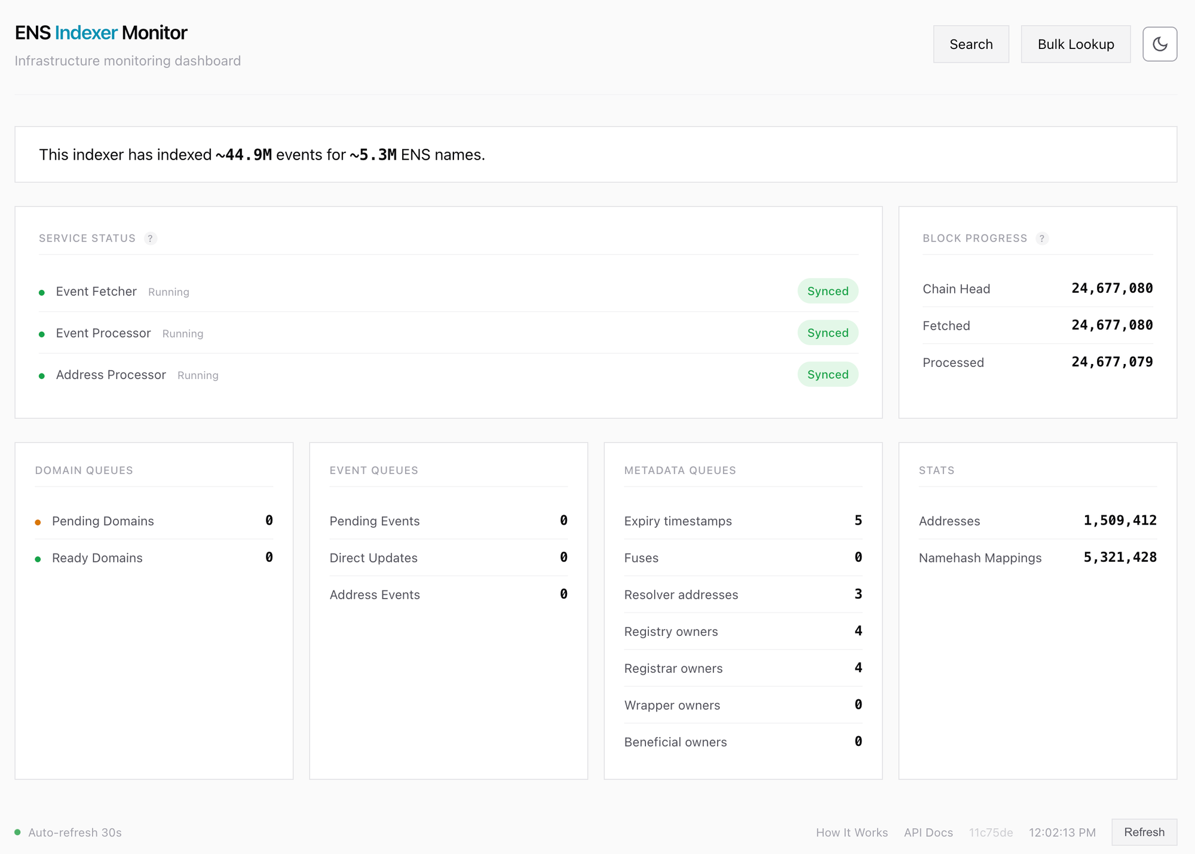The image size is (1195, 854).
Task: Open the API Docs
Action: pos(928,832)
